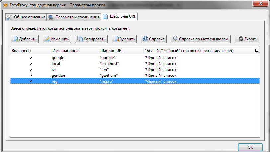Image resolution: width=270 pixels, height=152 pixels.
Task: Click "Чёрный" список cell in ivi row
Action: (x=160, y=70)
